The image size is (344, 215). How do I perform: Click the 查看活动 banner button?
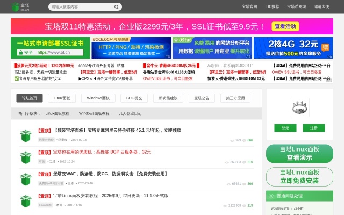coord(285,26)
